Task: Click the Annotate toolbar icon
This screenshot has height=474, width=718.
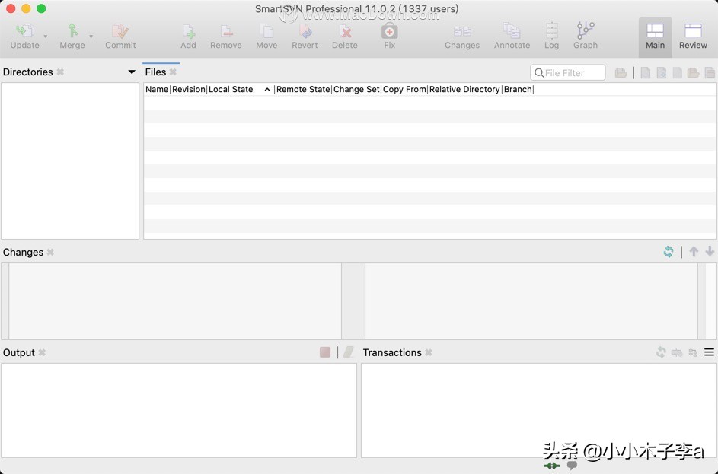Action: point(512,31)
